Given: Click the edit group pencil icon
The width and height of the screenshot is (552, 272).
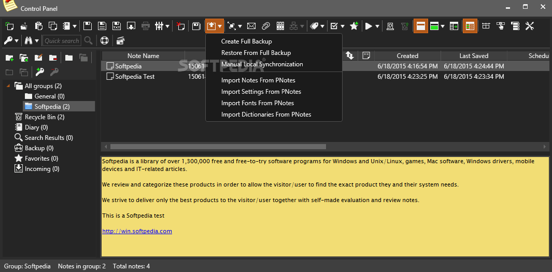Looking at the screenshot, I should [x=38, y=58].
